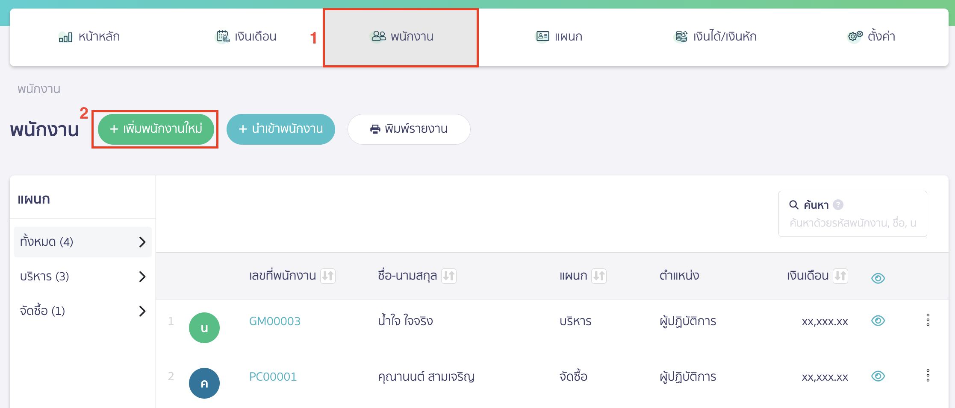Viewport: 955px width, 408px height.
Task: Open the แผนก department card icon
Action: 542,36
